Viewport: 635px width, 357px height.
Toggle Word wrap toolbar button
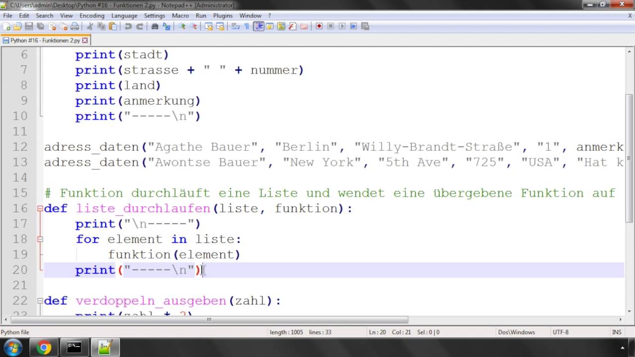[236, 26]
